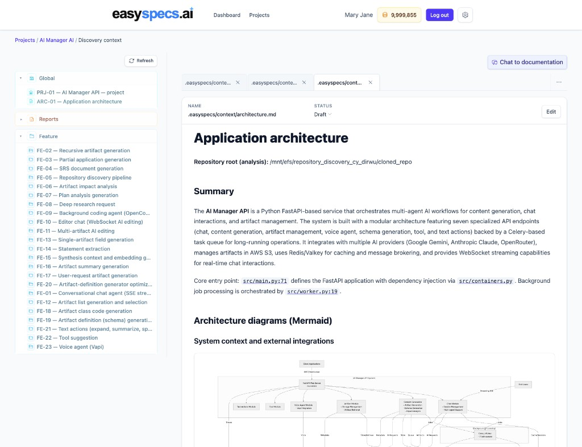
Task: Close the active .easyspecs/cont... tab
Action: (371, 82)
